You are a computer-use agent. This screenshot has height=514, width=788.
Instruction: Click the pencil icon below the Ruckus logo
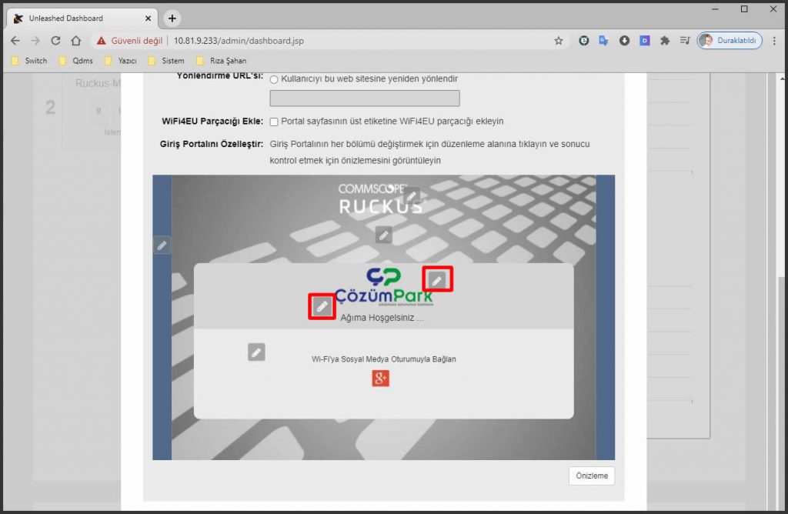(x=383, y=235)
